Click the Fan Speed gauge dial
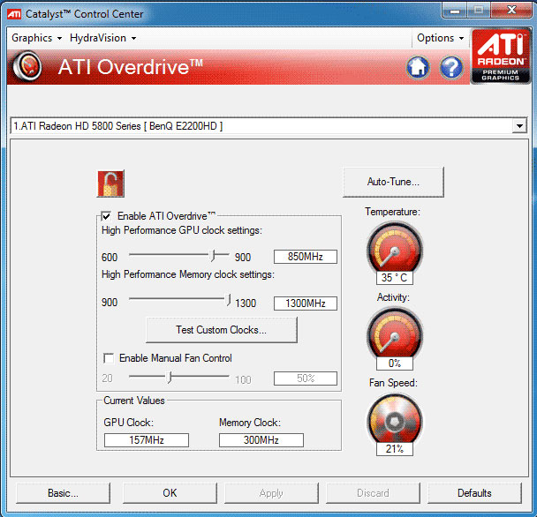 tap(395, 419)
